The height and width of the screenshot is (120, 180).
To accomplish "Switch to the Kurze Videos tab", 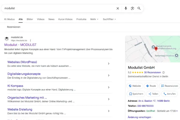I will (65, 19).
